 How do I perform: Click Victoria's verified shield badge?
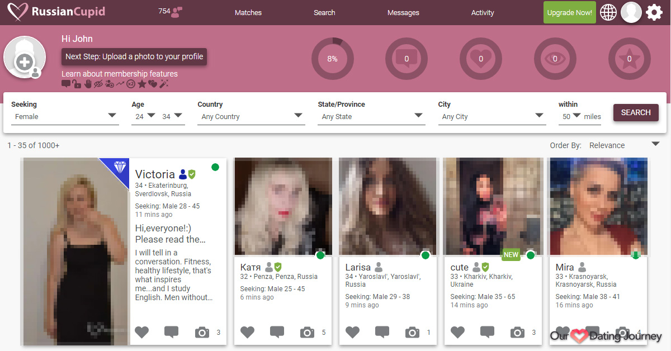192,174
